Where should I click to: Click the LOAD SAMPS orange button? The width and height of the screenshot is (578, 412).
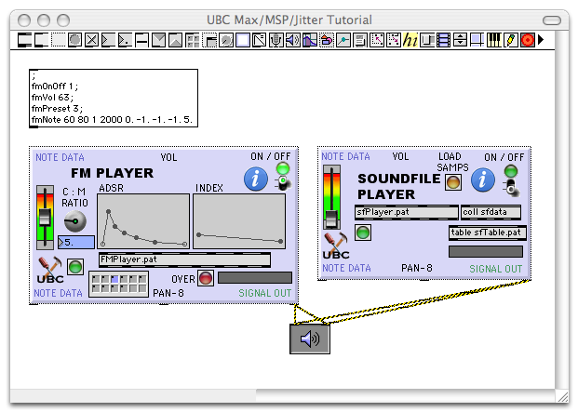[453, 182]
